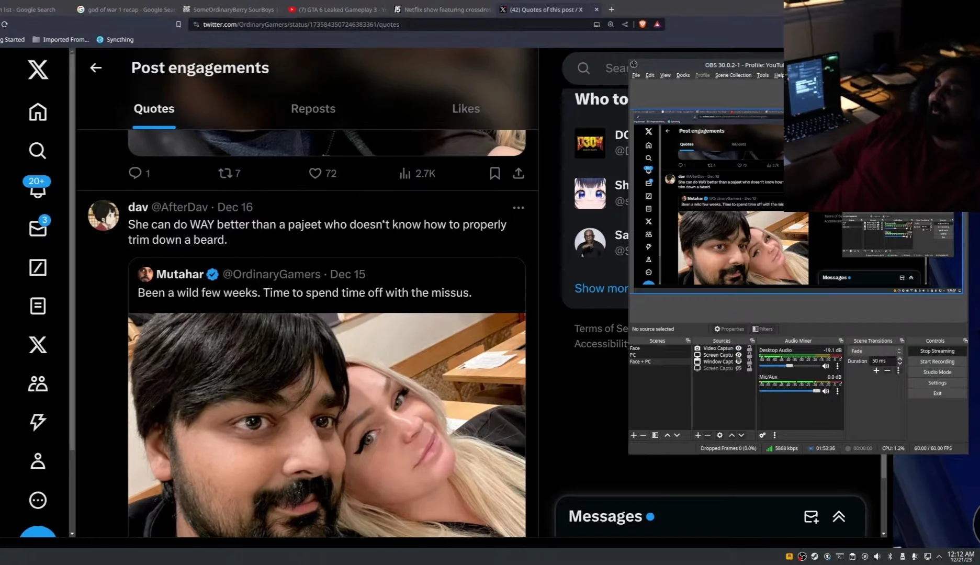Image resolution: width=980 pixels, height=565 pixels.
Task: Open the OBS Scene Collection menu
Action: tap(733, 75)
